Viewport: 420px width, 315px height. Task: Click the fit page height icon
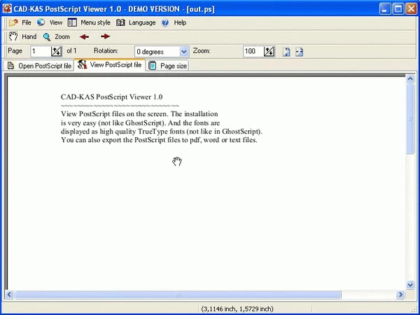(x=286, y=51)
